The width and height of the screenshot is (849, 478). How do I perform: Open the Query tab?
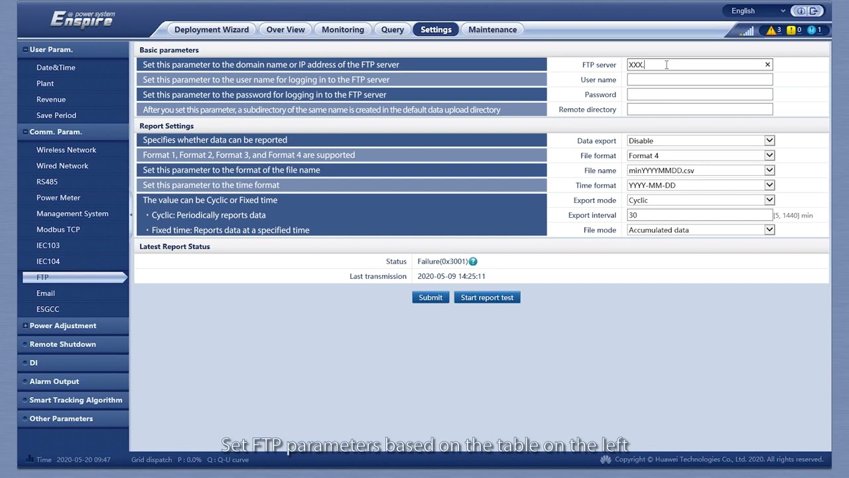tap(393, 29)
